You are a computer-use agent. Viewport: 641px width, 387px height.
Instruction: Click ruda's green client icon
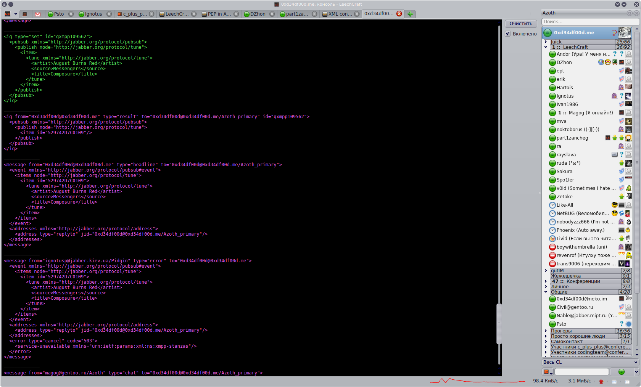(x=622, y=163)
